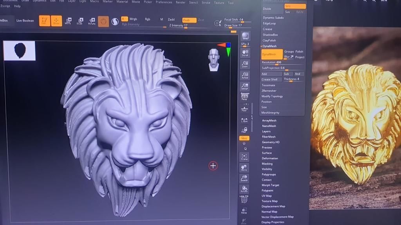
Task: Click the DynaMesh Add button
Action: [271, 74]
